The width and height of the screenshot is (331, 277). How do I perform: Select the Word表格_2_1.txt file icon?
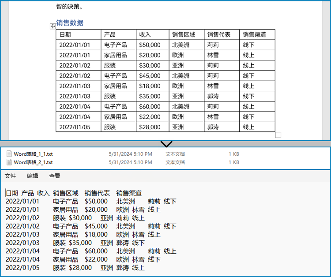point(9,162)
